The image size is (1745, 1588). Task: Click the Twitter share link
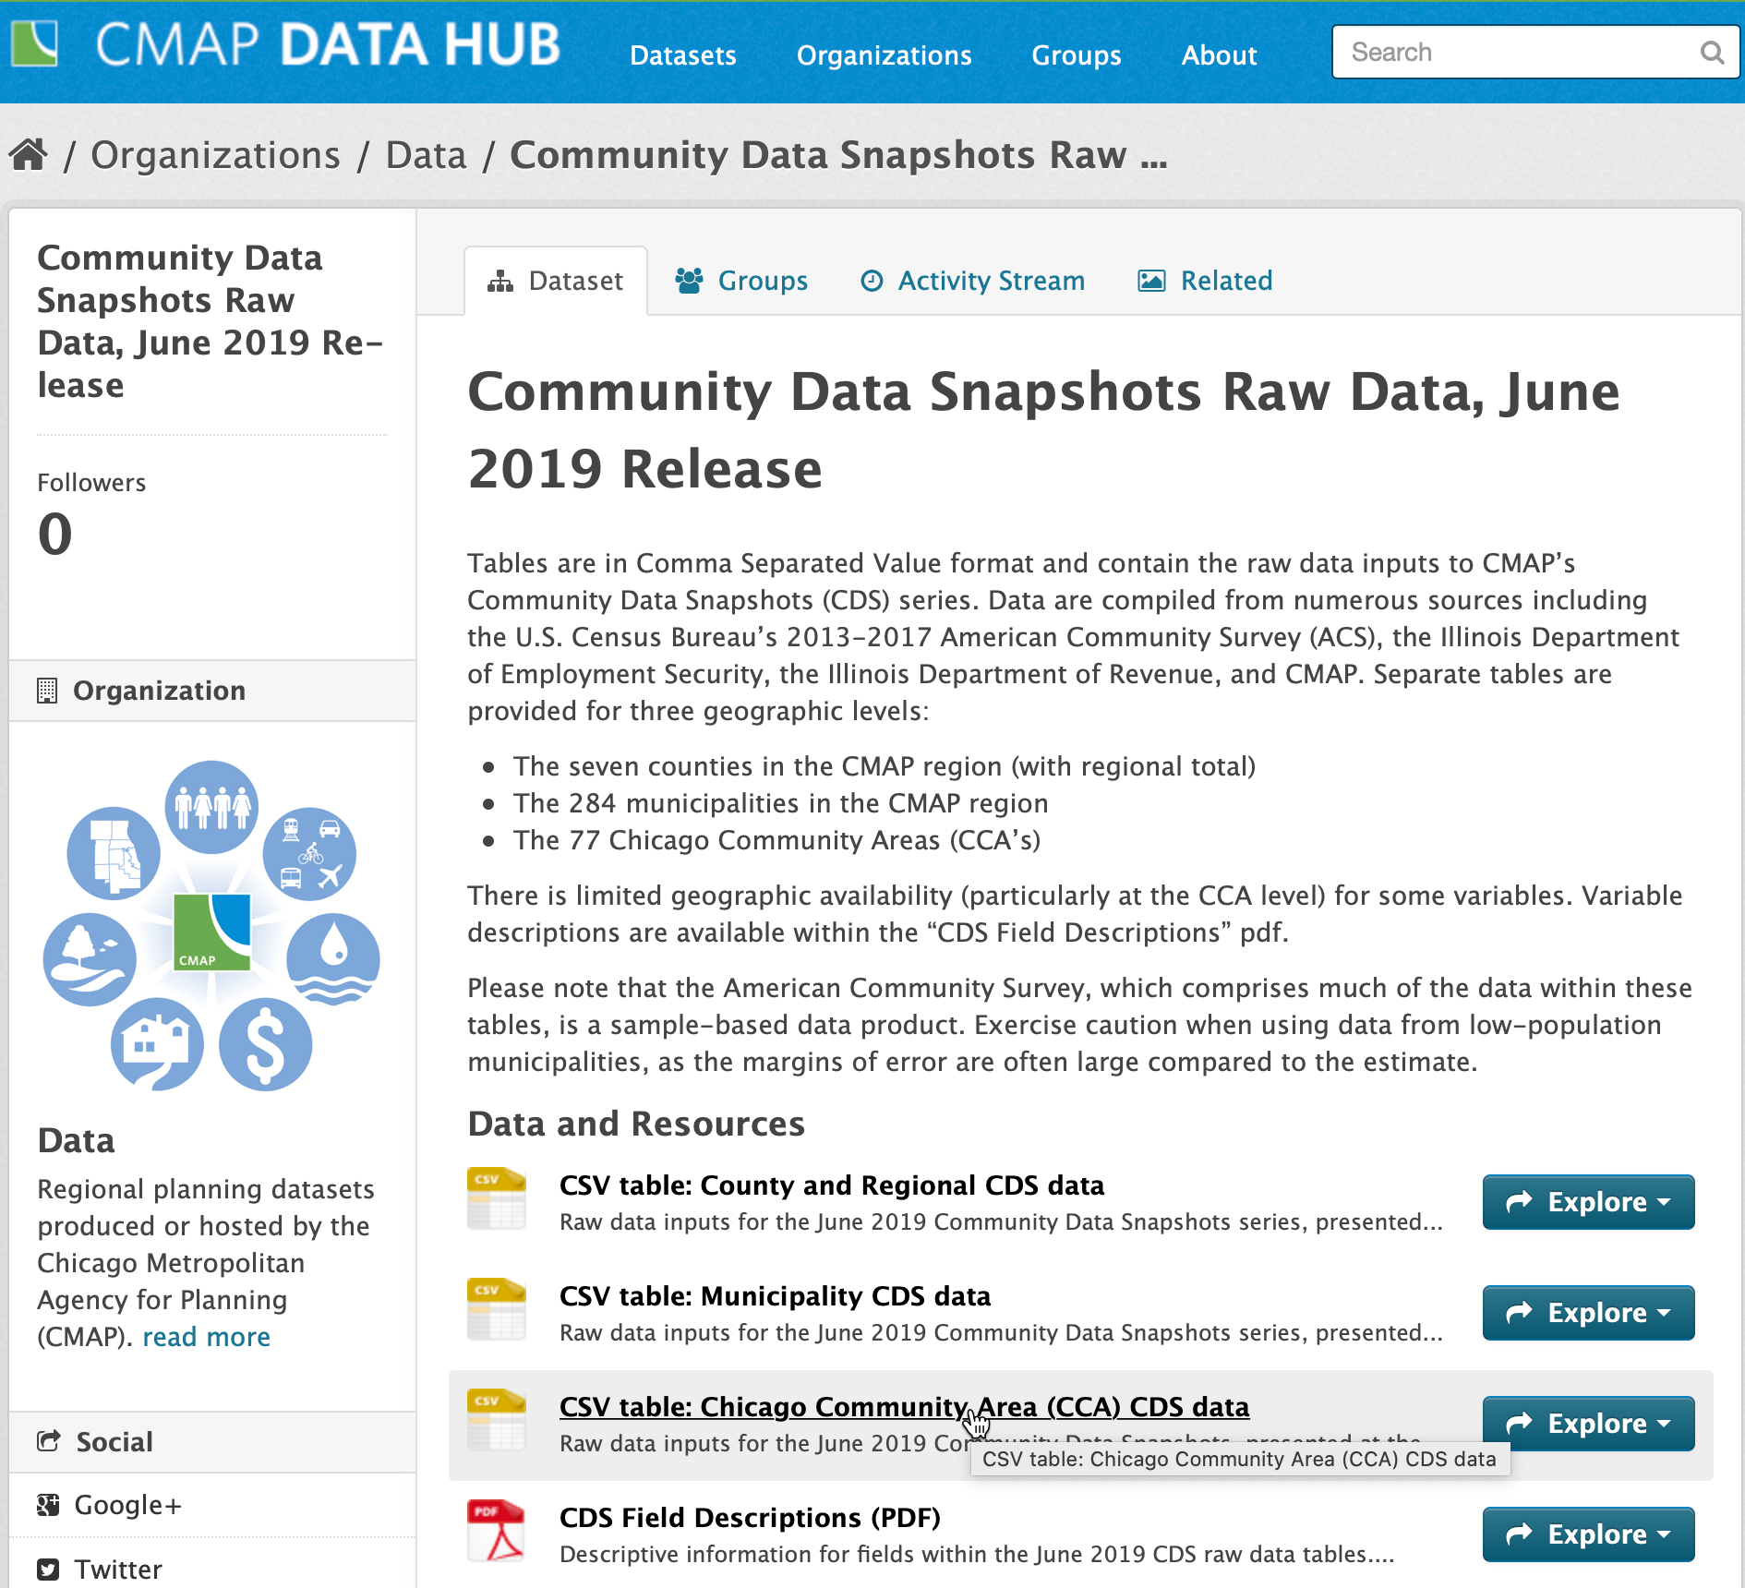(118, 1570)
